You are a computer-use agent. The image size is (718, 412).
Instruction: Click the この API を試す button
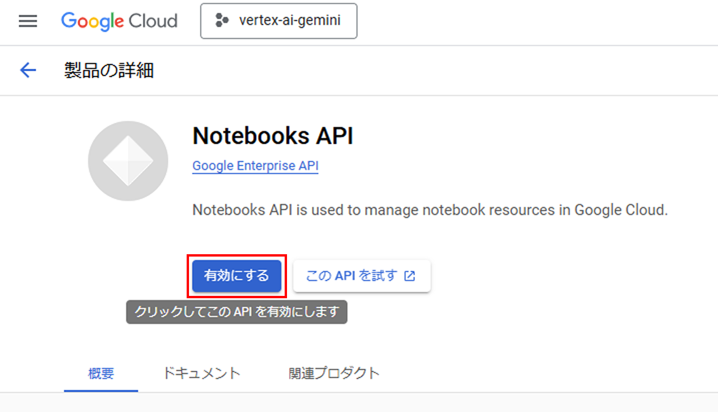(x=362, y=276)
